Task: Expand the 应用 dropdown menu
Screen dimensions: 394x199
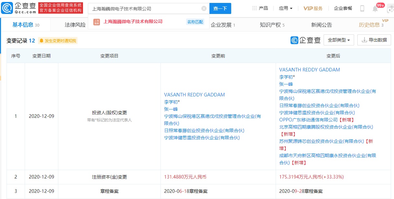Action: tap(286, 8)
